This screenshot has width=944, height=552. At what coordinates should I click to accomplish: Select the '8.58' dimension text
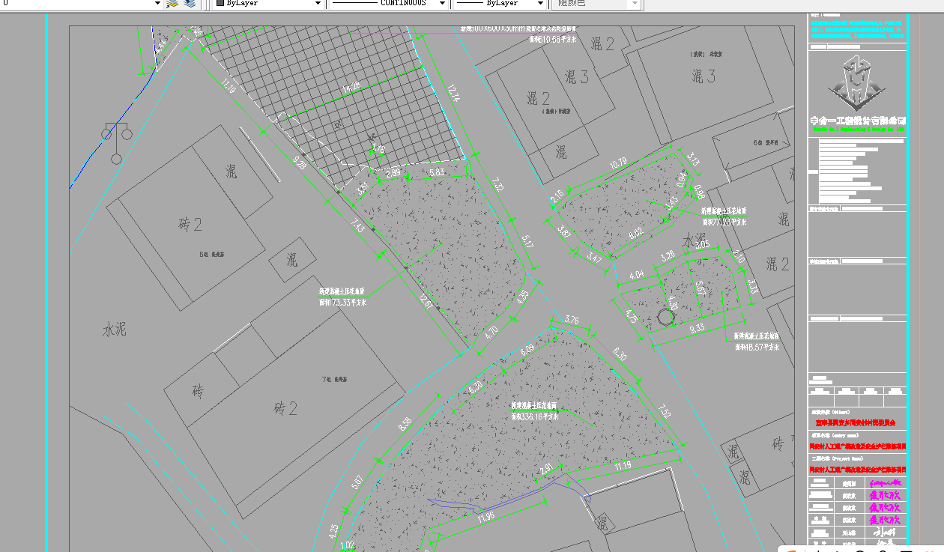tap(405, 424)
